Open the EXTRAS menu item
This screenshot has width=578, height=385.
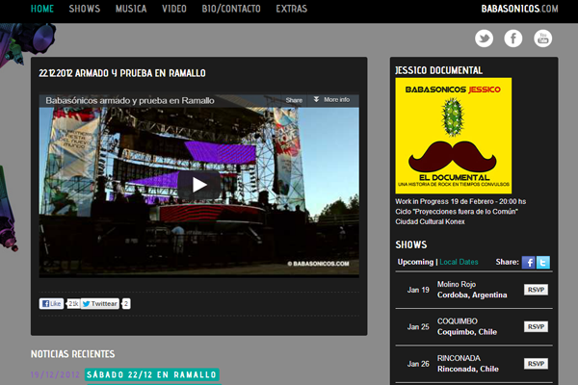click(x=291, y=9)
